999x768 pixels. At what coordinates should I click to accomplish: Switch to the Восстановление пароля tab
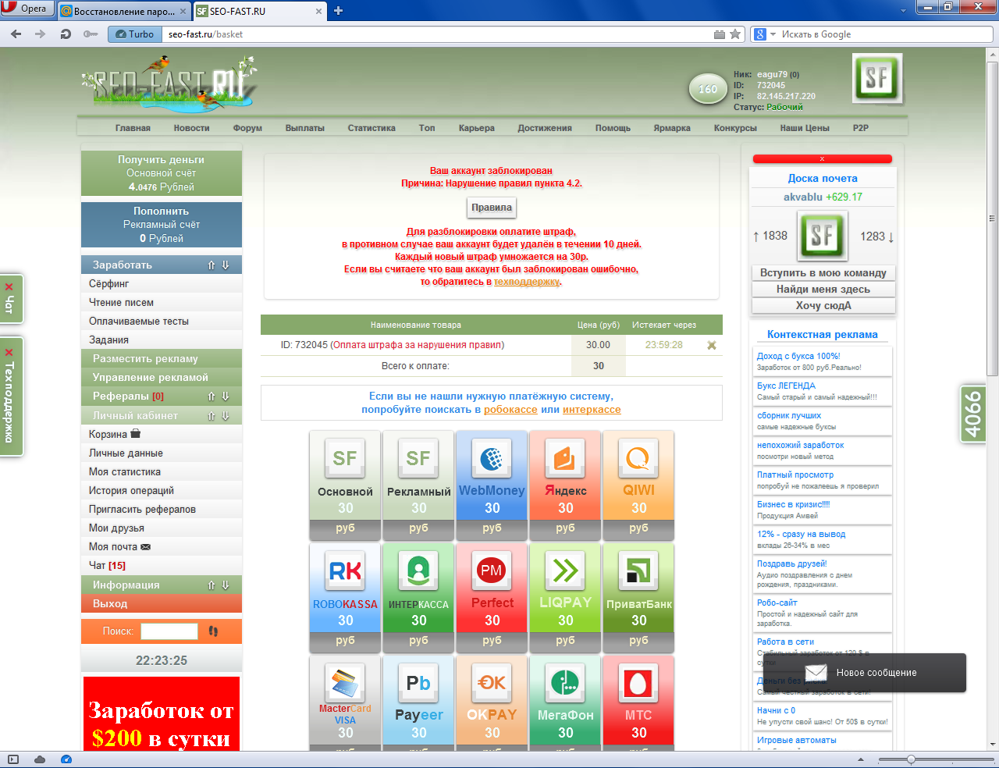pos(123,11)
